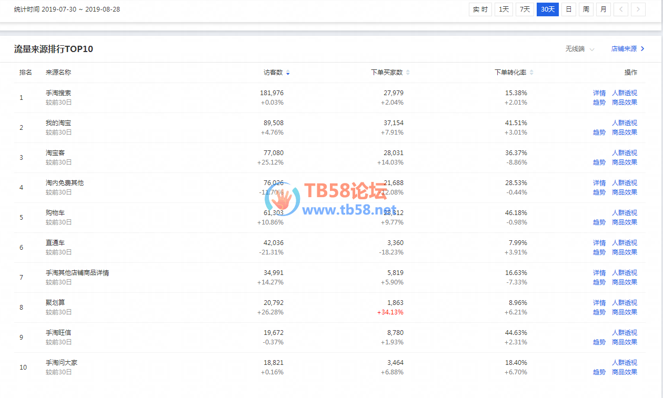The height and width of the screenshot is (398, 663).
Task: Open 商品效果 for 直通车
Action: pos(625,252)
